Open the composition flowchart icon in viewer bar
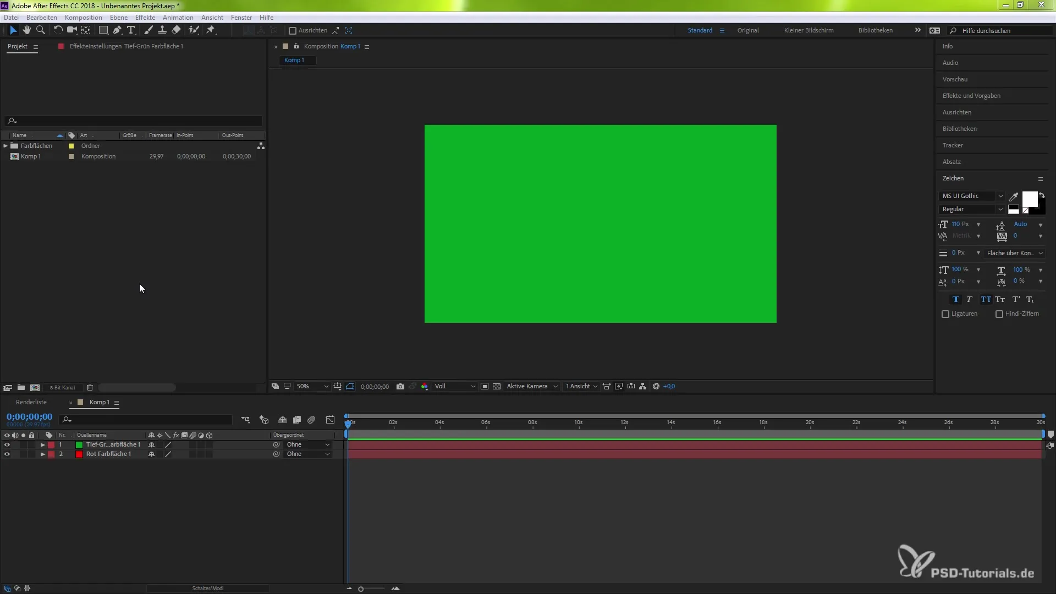The image size is (1056, 594). pyautogui.click(x=642, y=387)
